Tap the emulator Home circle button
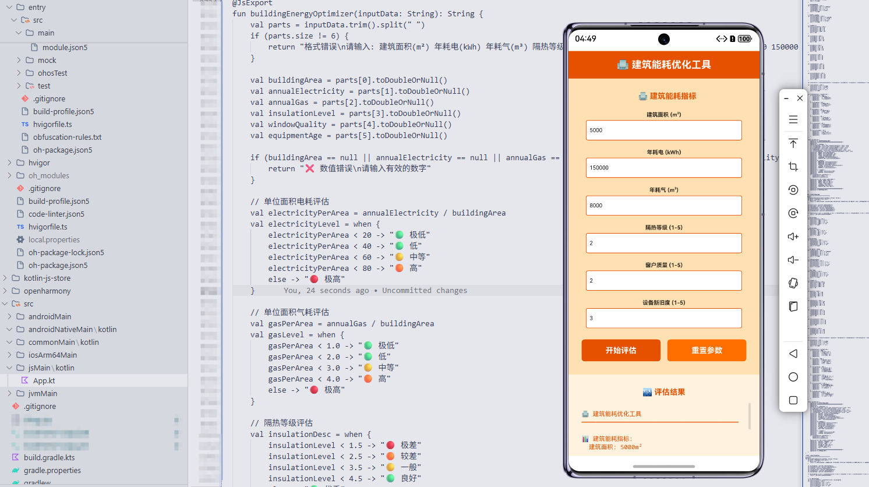The image size is (869, 487). (x=793, y=377)
